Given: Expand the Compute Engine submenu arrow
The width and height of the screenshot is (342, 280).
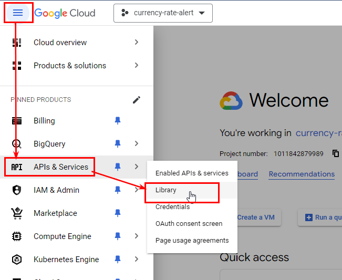Looking at the screenshot, I should [137, 236].
